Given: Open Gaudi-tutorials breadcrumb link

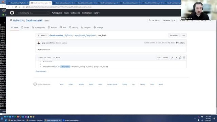Looking at the screenshot, I should point(56,36).
